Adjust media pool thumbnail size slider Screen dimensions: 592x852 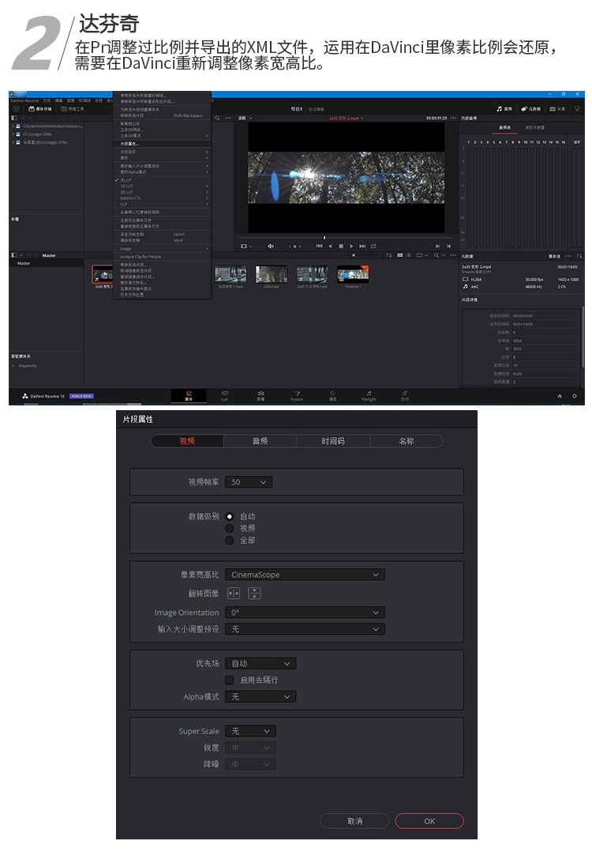[x=354, y=254]
